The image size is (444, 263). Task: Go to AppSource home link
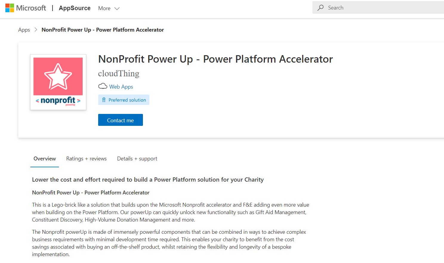click(x=75, y=8)
